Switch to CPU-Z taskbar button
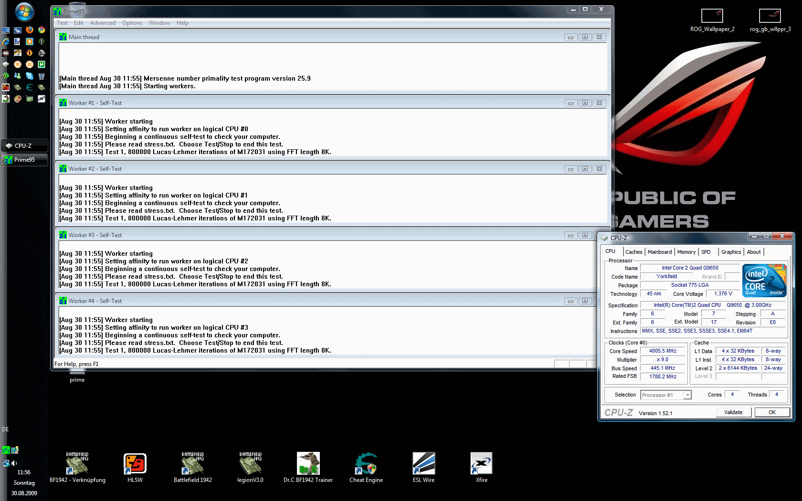This screenshot has width=802, height=501. click(x=24, y=146)
